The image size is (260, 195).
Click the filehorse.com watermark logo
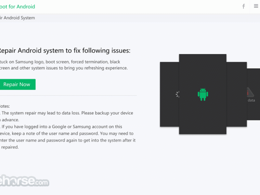pyautogui.click(x=24, y=181)
